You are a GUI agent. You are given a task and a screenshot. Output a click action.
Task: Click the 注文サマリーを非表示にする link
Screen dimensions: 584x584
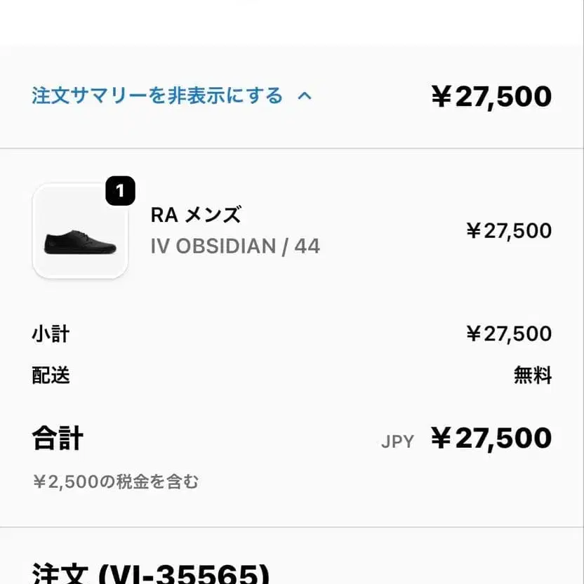[x=157, y=95]
